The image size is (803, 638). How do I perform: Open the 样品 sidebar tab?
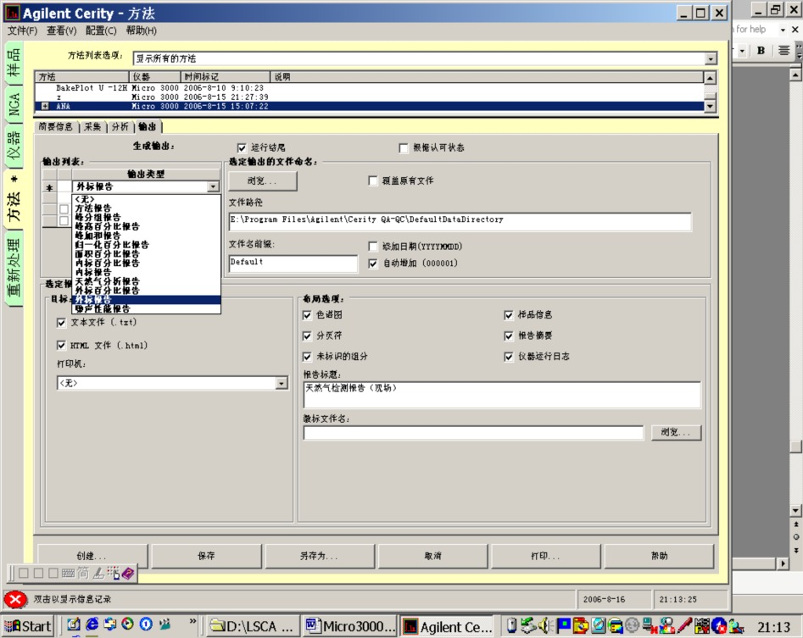(14, 63)
